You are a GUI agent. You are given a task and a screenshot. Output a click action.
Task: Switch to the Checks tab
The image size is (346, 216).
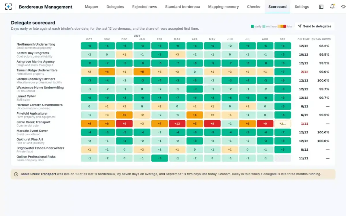click(x=253, y=7)
